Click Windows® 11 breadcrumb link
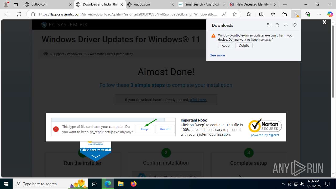 (x=77, y=54)
